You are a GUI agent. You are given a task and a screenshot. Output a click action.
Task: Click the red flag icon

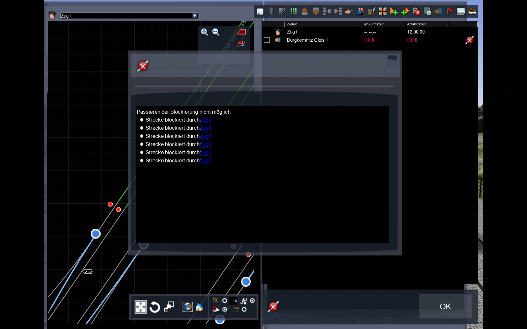click(x=450, y=12)
